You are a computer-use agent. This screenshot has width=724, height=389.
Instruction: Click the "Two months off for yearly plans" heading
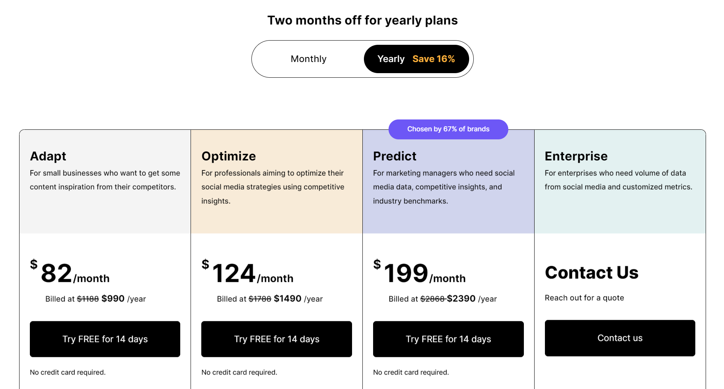(x=362, y=20)
